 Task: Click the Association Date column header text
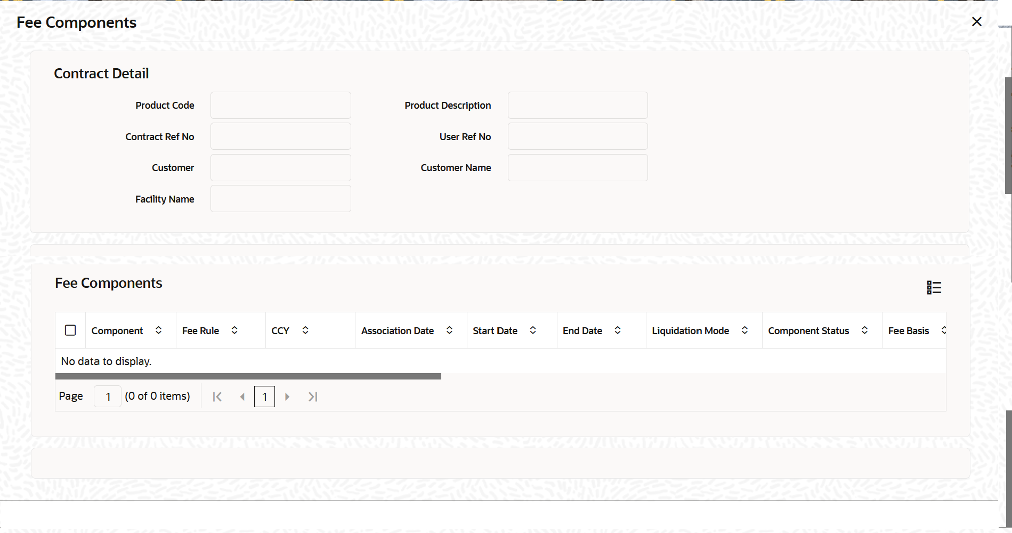[398, 331]
